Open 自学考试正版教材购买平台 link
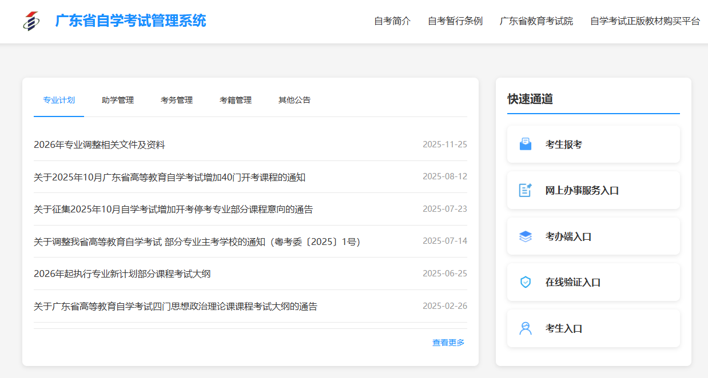The image size is (708, 378). click(645, 21)
